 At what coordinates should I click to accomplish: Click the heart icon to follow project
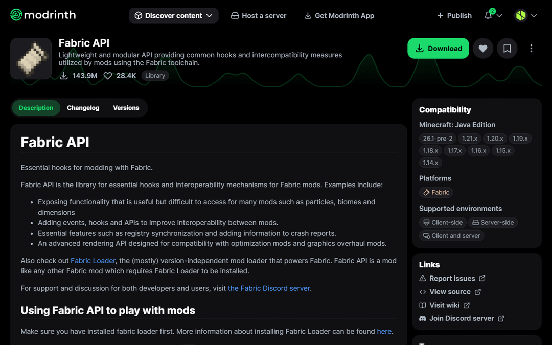click(x=483, y=49)
